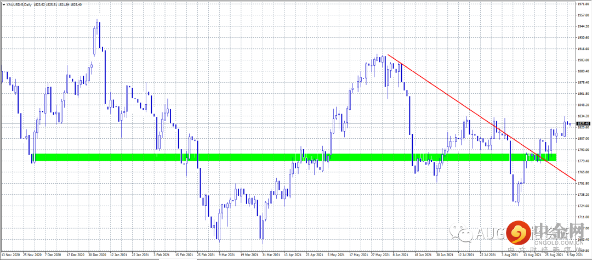Click the 22 Jan 2021 date label
Viewport: 592px width, 260px height.
[139, 255]
